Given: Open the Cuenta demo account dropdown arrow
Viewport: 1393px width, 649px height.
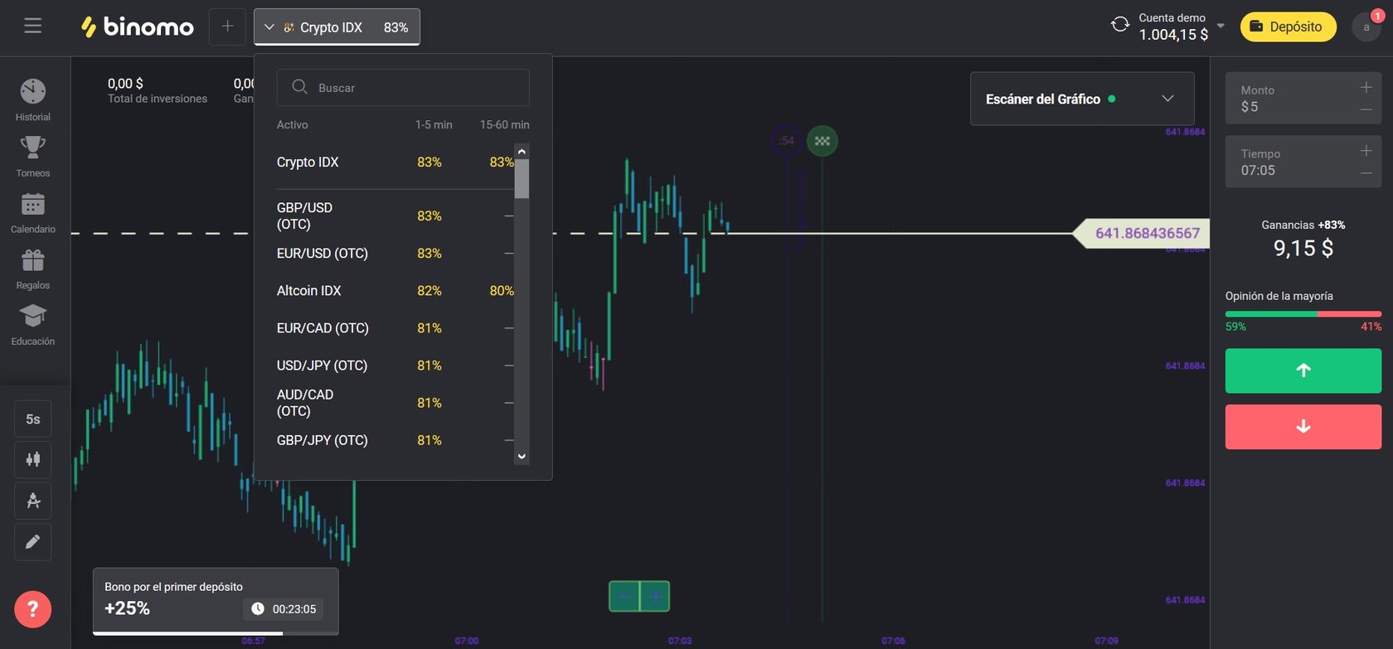Looking at the screenshot, I should tap(1221, 27).
